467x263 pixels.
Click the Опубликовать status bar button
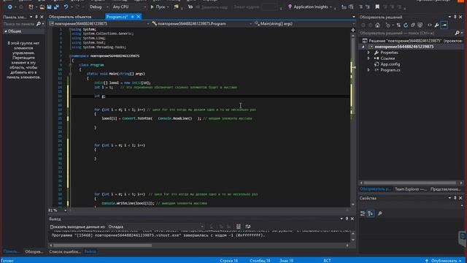click(x=443, y=261)
